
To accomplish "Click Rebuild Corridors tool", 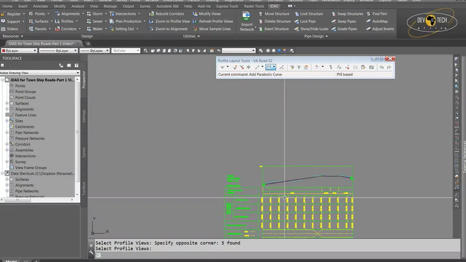I will pyautogui.click(x=166, y=14).
